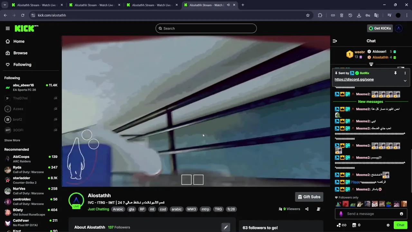The height and width of the screenshot is (232, 412).
Task: Open abu_abeer16 followed channel
Action: pos(31,87)
